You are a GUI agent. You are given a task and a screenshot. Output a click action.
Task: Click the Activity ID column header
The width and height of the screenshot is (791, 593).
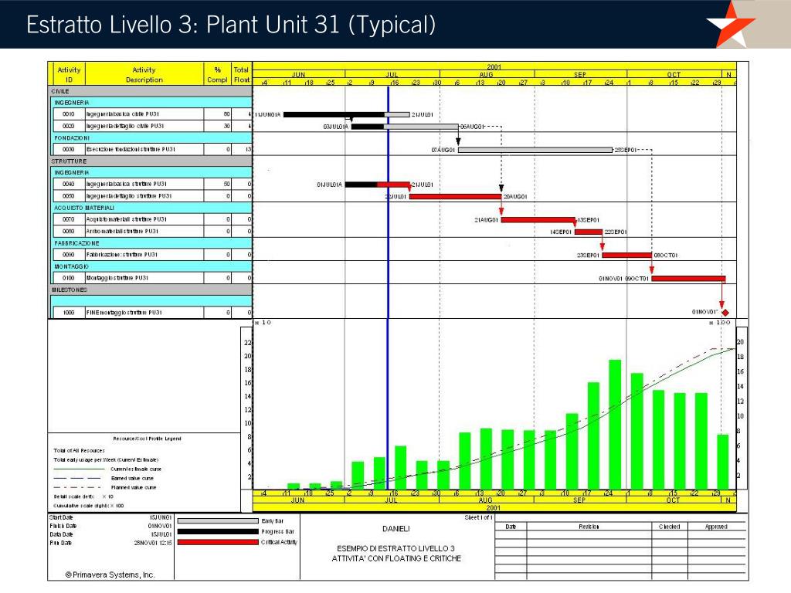pyautogui.click(x=69, y=75)
